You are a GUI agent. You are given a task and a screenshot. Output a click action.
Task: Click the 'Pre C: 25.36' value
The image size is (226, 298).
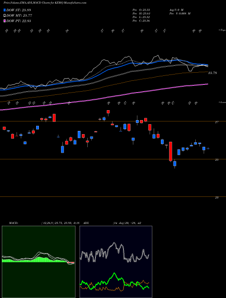click(x=141, y=21)
